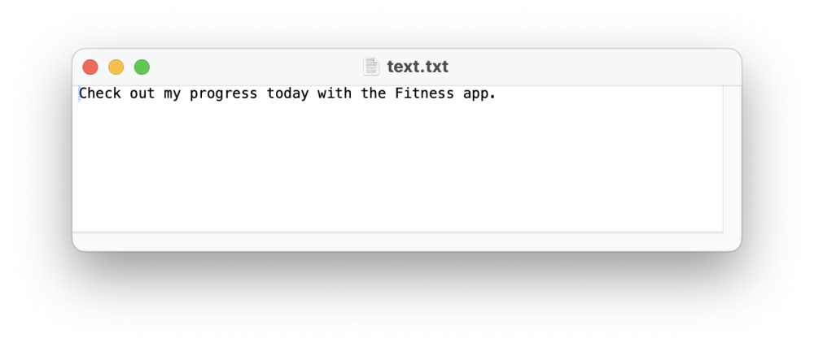The width and height of the screenshot is (814, 347).
Task: Click on the word "app."
Action: click(x=480, y=93)
